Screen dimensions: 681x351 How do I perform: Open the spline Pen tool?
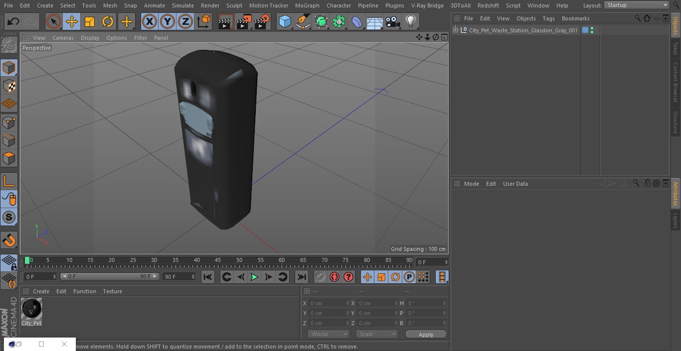pyautogui.click(x=303, y=21)
